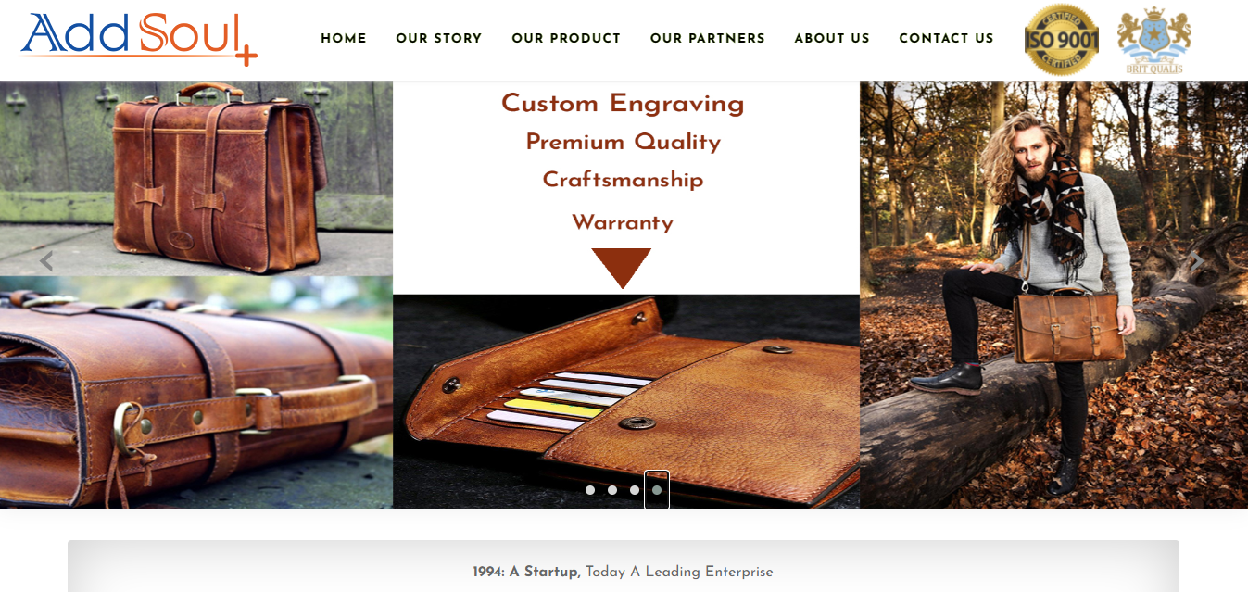Click the man with leather bag photo
1248x592 pixels.
[1053, 295]
